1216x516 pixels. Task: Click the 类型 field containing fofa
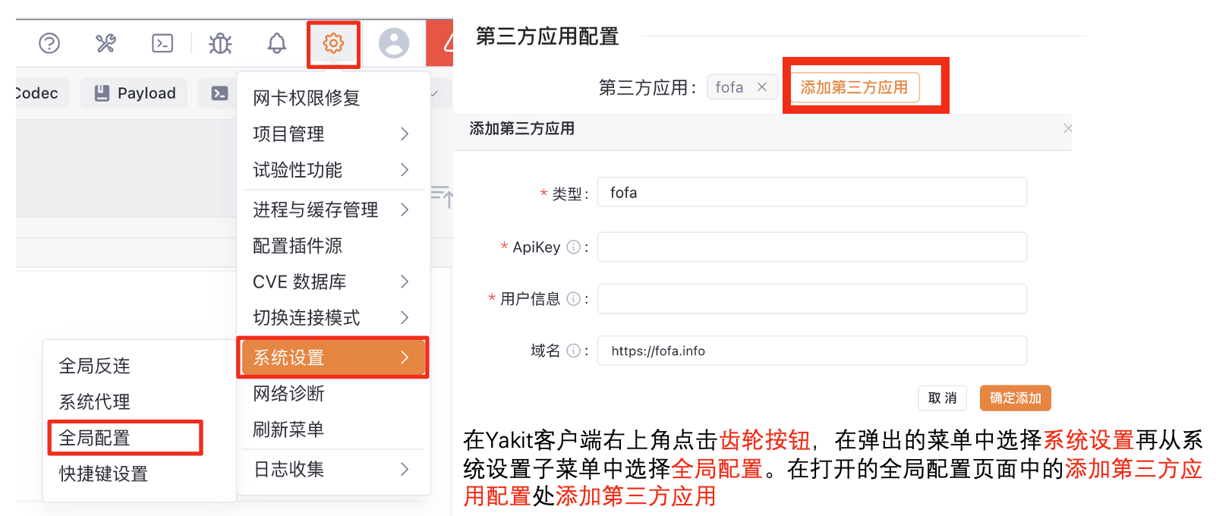pyautogui.click(x=812, y=192)
